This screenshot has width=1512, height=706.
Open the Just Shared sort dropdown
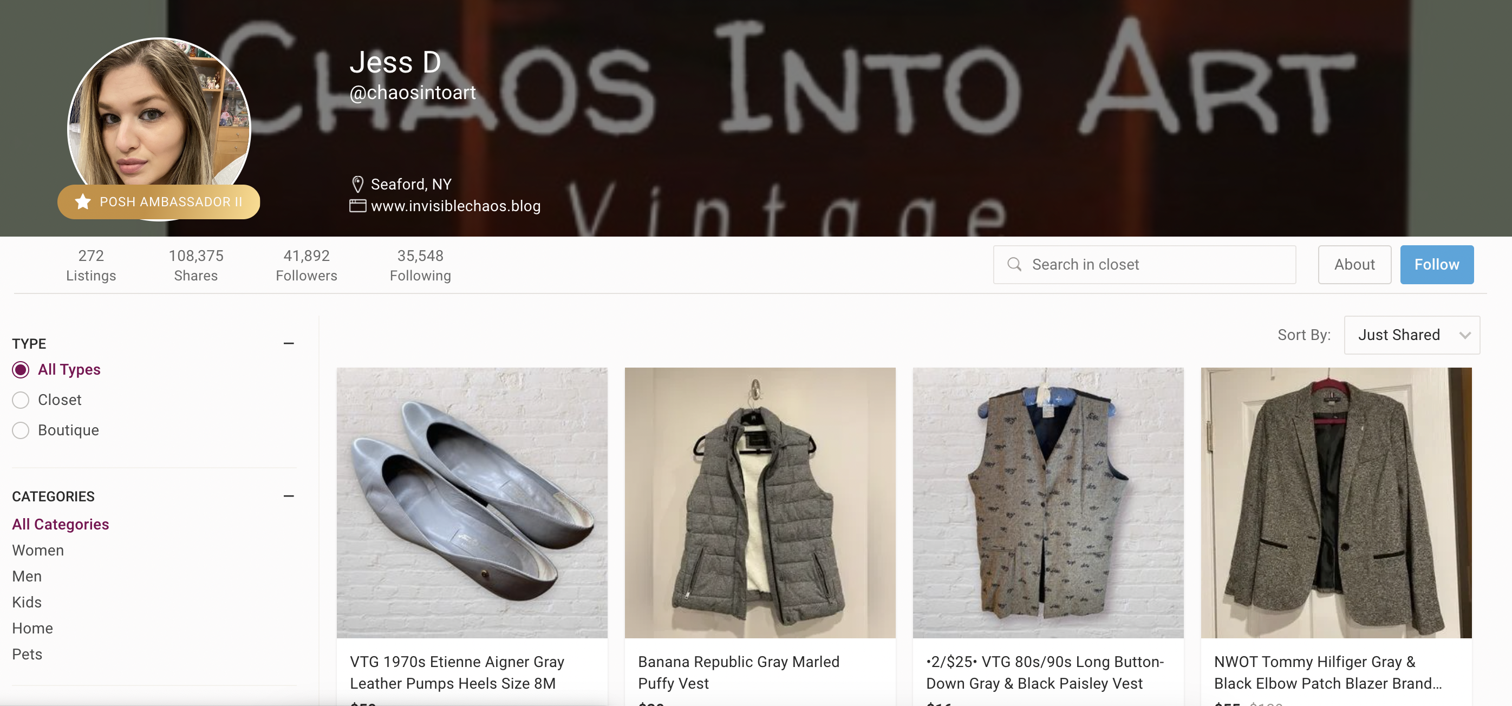click(1412, 335)
